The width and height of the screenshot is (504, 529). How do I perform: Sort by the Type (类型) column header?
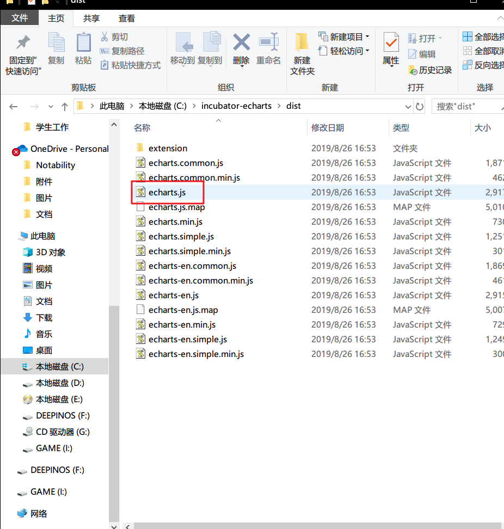[x=401, y=128]
